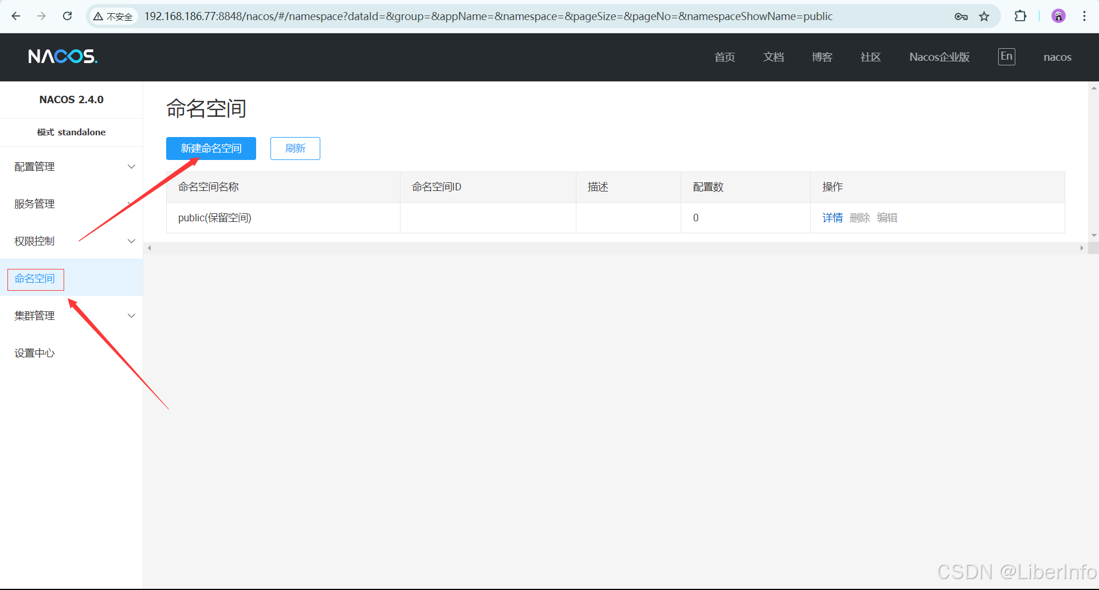The image size is (1099, 590).
Task: Click the chevron next to 集群管理
Action: [131, 316]
